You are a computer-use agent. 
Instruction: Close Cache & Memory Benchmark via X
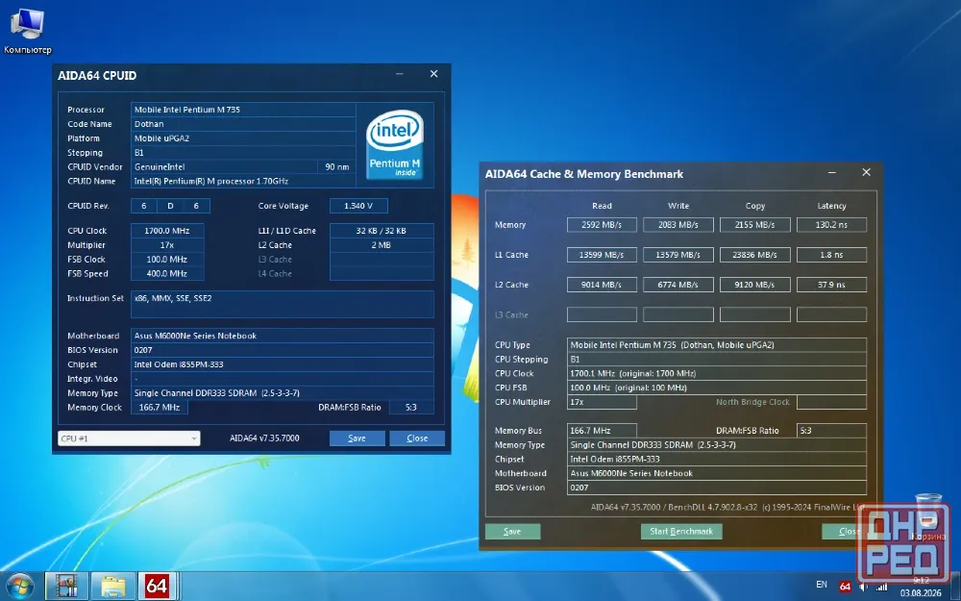(866, 173)
